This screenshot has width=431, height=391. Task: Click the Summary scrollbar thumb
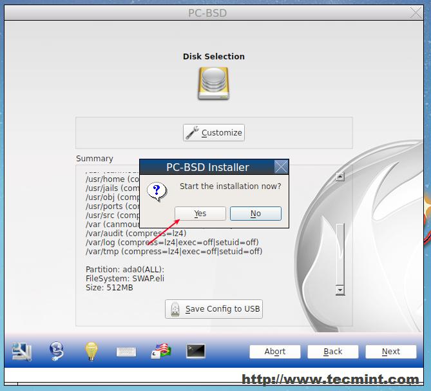(340, 254)
